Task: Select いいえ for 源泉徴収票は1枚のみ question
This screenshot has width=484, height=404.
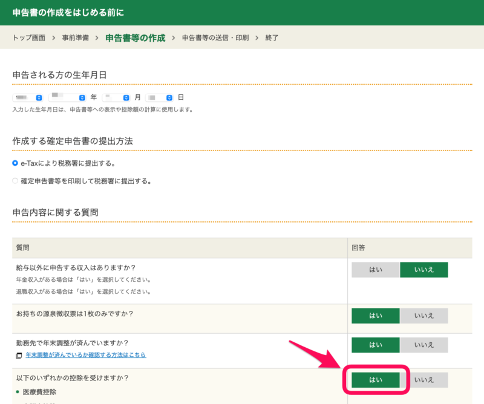Action: (423, 316)
